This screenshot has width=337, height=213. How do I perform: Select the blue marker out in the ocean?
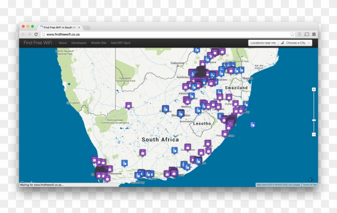[252, 125]
